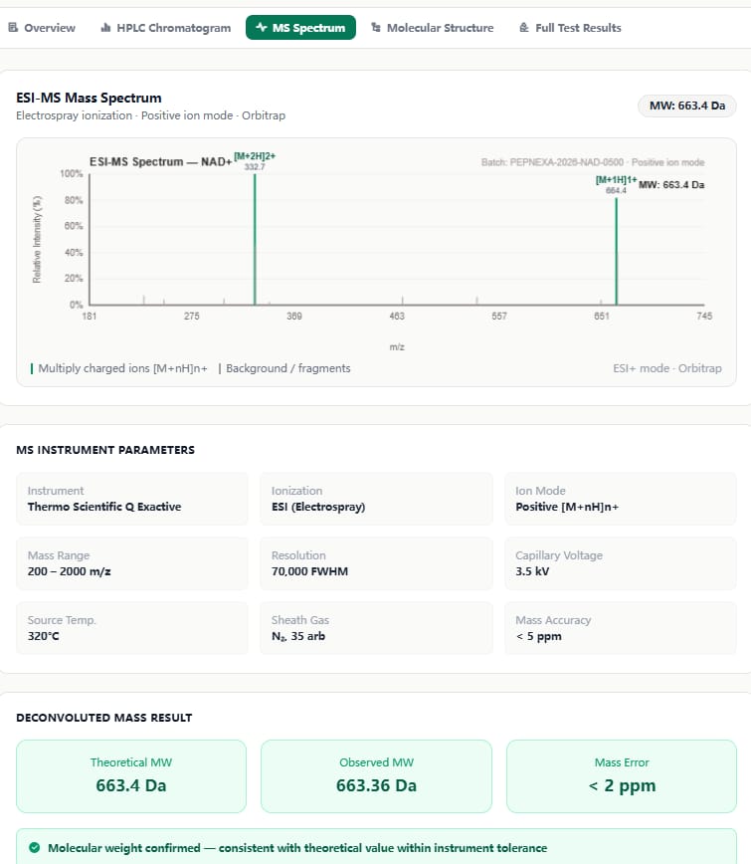The image size is (751, 864).
Task: Click the y-axis tick label 100%
Action: click(72, 173)
